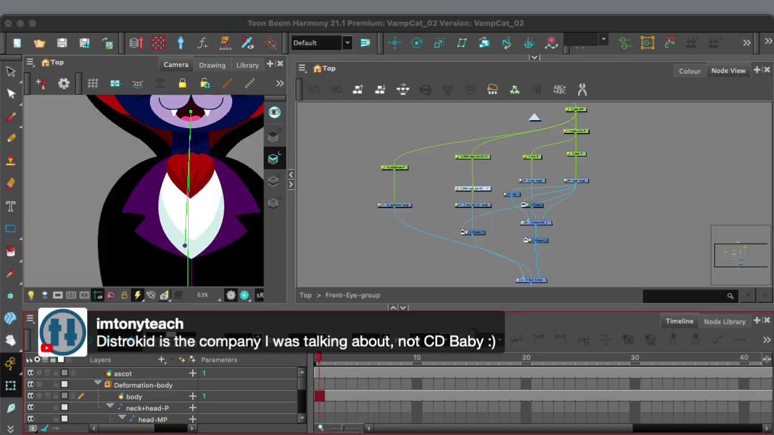The width and height of the screenshot is (774, 435).
Task: Click the Front-Eye-group breadcrumb in Node View
Action: (353, 295)
